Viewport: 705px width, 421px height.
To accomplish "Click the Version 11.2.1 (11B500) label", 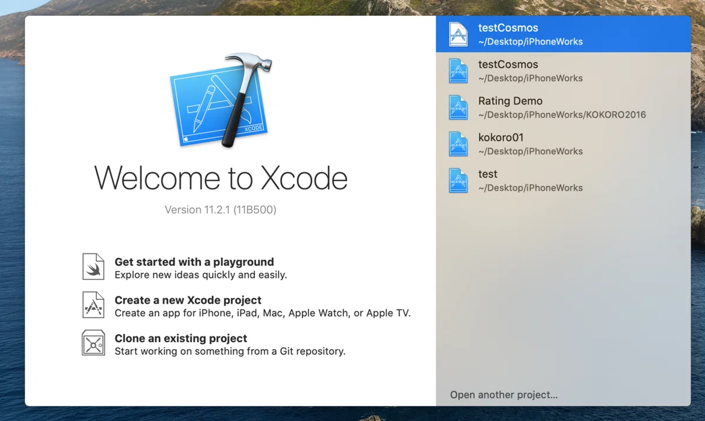I will (220, 210).
